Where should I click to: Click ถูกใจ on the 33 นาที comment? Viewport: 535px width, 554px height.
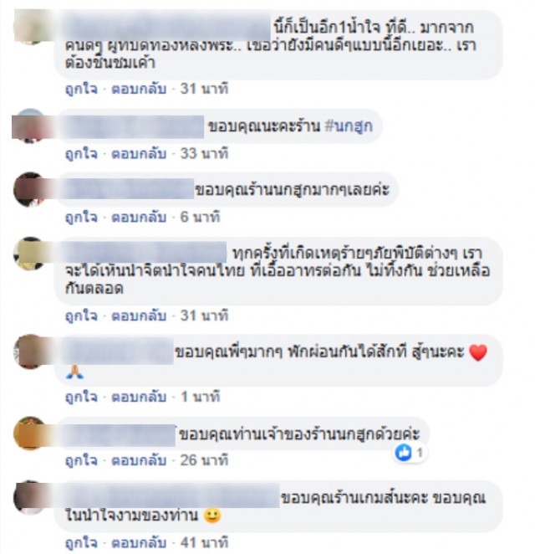(x=82, y=154)
